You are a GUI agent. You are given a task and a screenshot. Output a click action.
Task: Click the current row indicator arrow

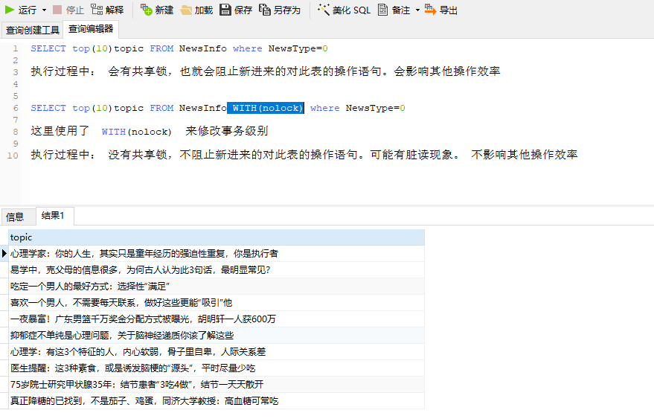(4, 253)
